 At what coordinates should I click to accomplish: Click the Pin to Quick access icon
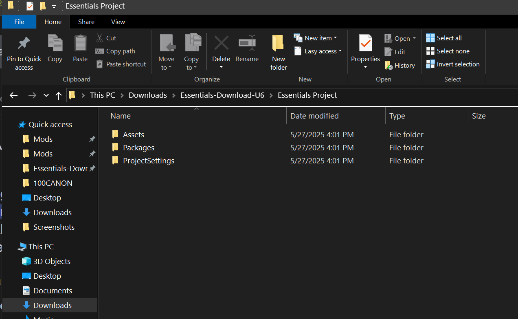point(24,43)
